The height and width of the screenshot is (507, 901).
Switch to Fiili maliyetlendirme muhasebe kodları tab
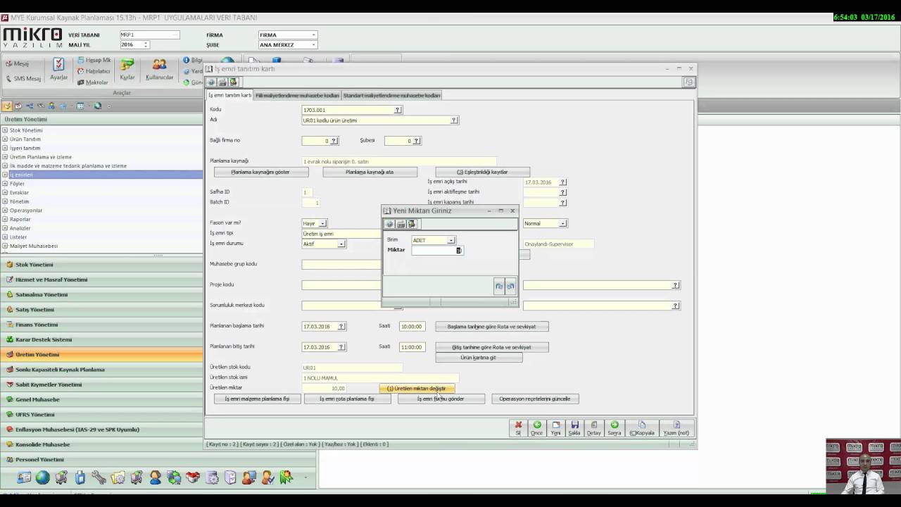(x=297, y=95)
